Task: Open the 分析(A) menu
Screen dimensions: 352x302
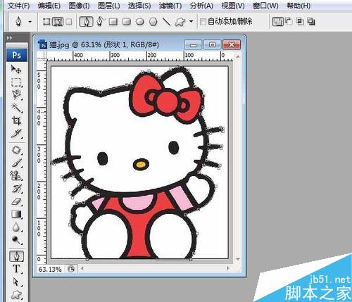Action: coord(201,6)
